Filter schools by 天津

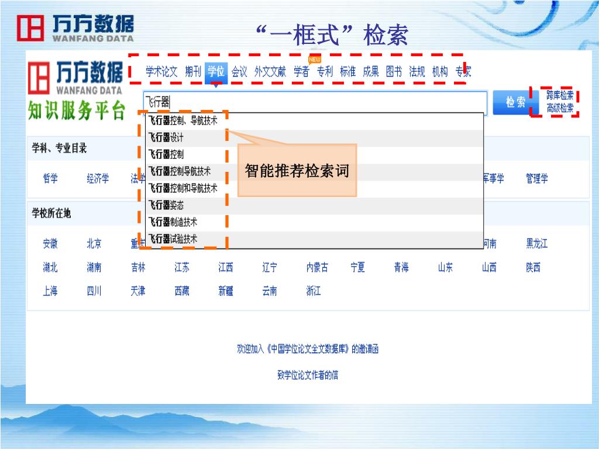pos(138,291)
